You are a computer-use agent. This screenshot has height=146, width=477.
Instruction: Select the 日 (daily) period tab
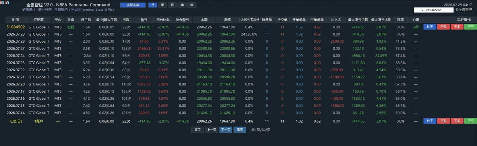pos(153,5)
